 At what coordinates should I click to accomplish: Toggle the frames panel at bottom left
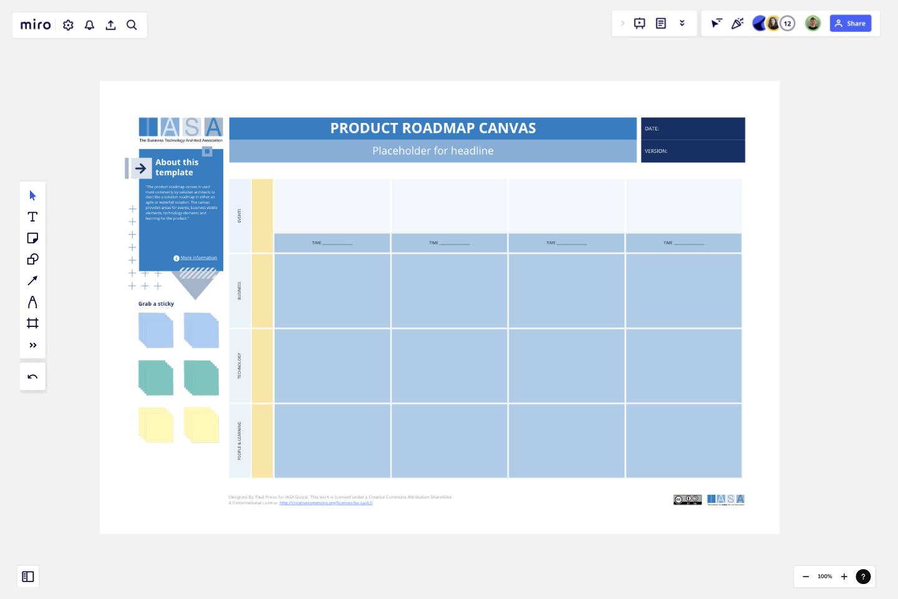pos(28,577)
